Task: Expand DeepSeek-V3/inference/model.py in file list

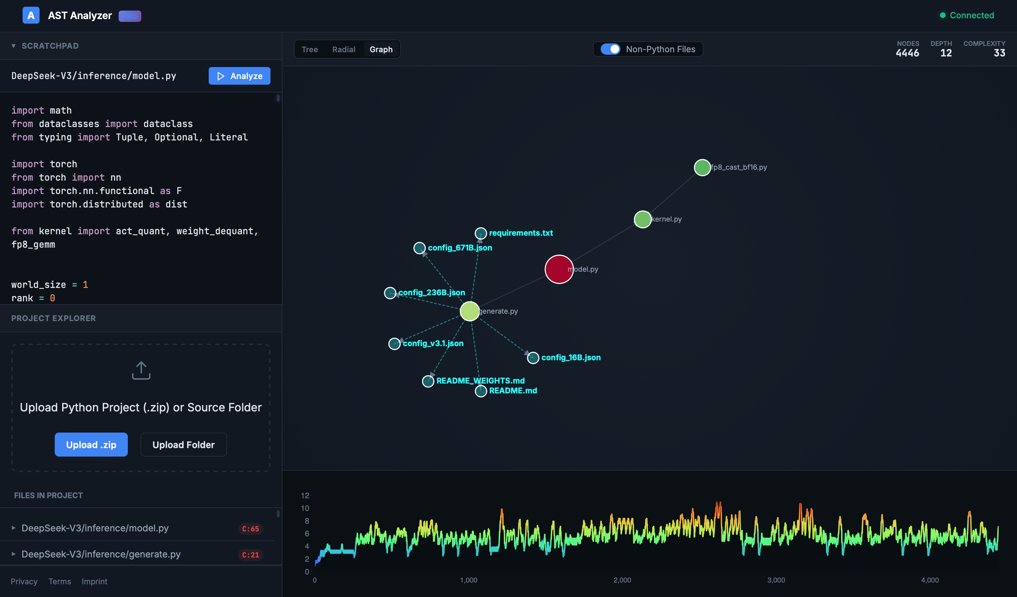Action: pos(13,528)
